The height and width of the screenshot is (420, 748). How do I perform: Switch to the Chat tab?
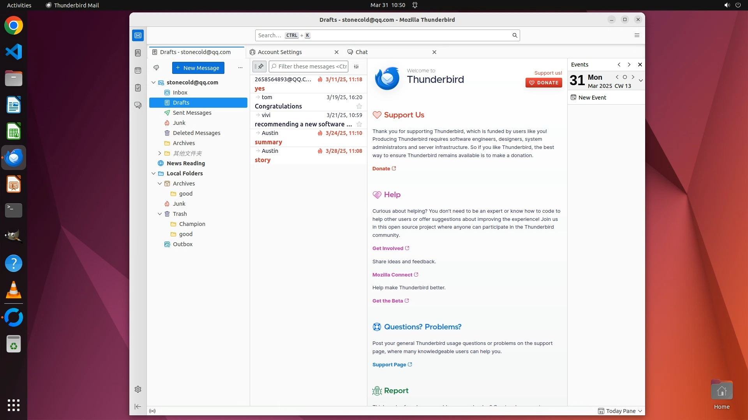click(x=362, y=52)
